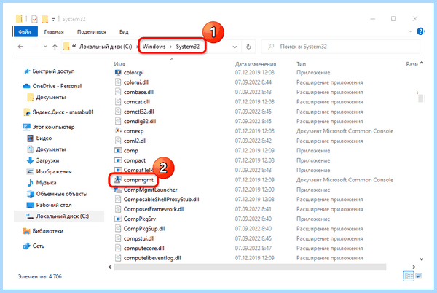437x293 pixels.
Task: Select comctl32.dll file name
Action: [139, 112]
